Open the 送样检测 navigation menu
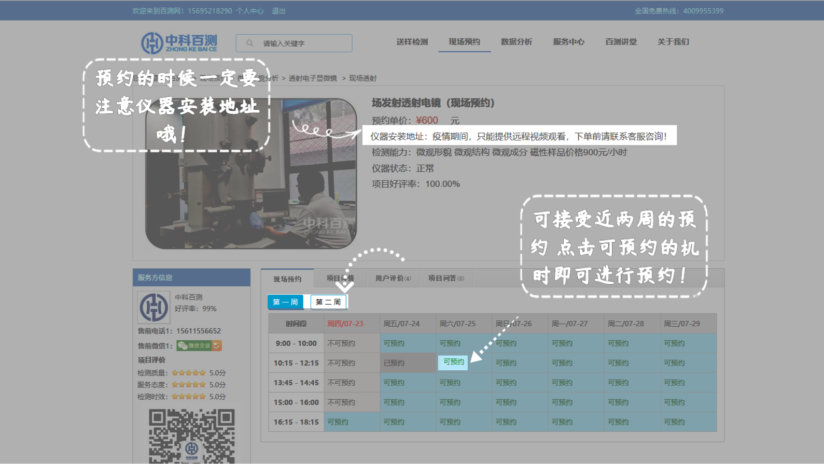Image resolution: width=824 pixels, height=464 pixels. click(412, 42)
